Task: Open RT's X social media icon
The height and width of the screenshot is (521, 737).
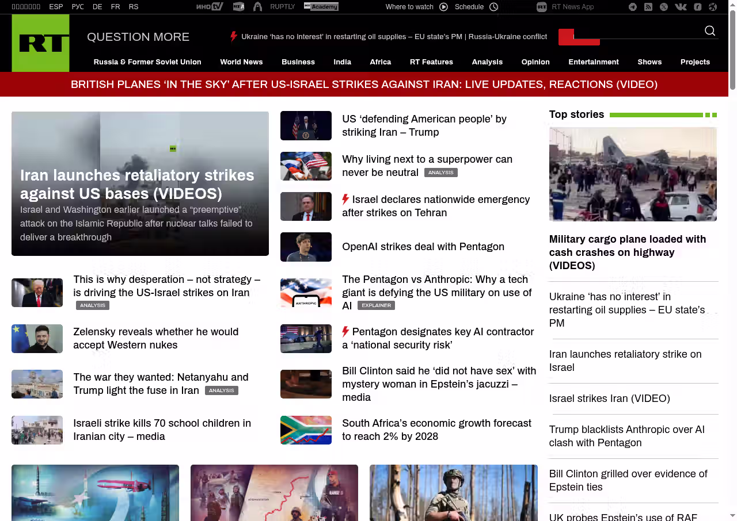Action: tap(664, 7)
